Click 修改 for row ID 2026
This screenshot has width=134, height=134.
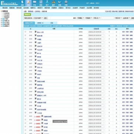coord(124,32)
